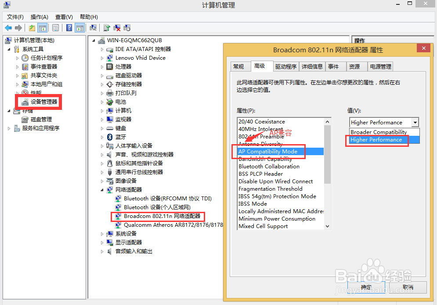The image size is (437, 305).
Task: Collapse the 网络适配器 node
Action: (102, 190)
